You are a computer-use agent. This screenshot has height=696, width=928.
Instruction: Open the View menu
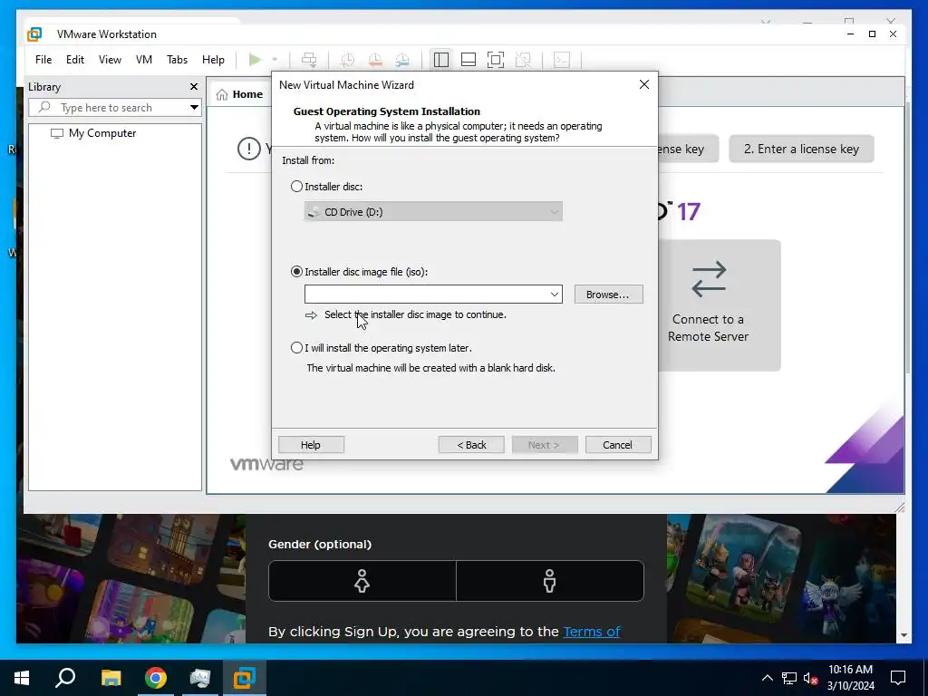(110, 60)
